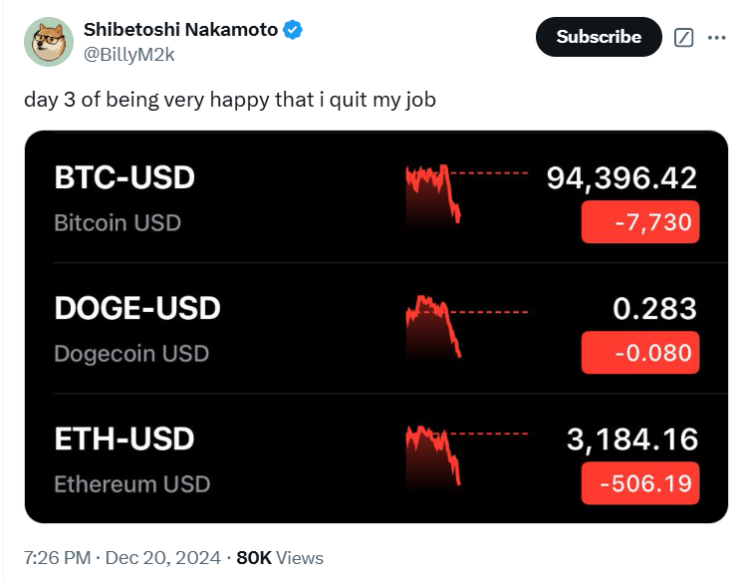
Task: Click the ETH-USD ticker label
Action: (x=125, y=438)
